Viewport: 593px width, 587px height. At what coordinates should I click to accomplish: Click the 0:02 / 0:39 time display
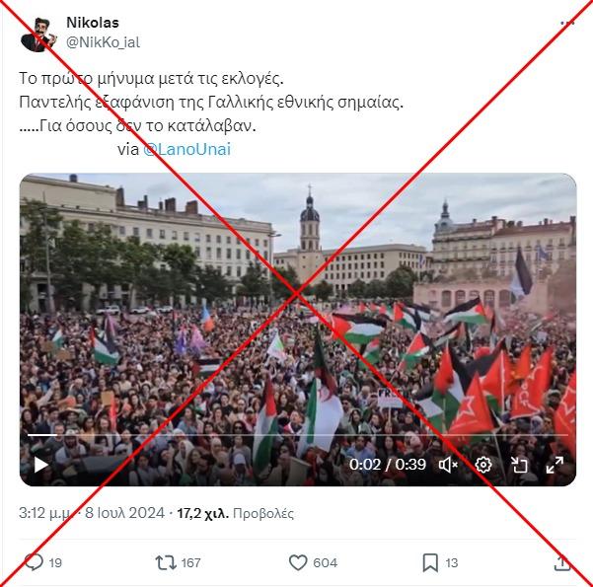[x=388, y=465]
